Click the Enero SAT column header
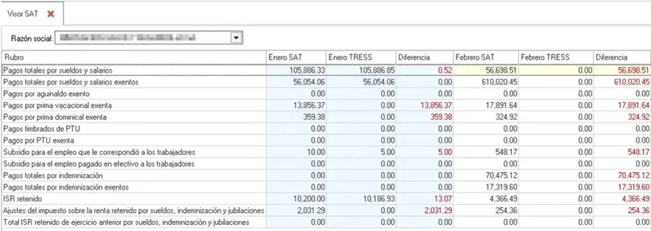The image size is (651, 231). pos(296,57)
